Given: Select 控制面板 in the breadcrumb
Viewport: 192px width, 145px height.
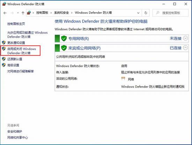Looking at the screenshot, I should coord(42,13).
